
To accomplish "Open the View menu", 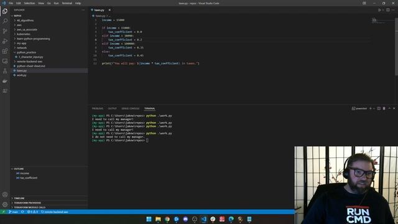I will pos(41,3).
